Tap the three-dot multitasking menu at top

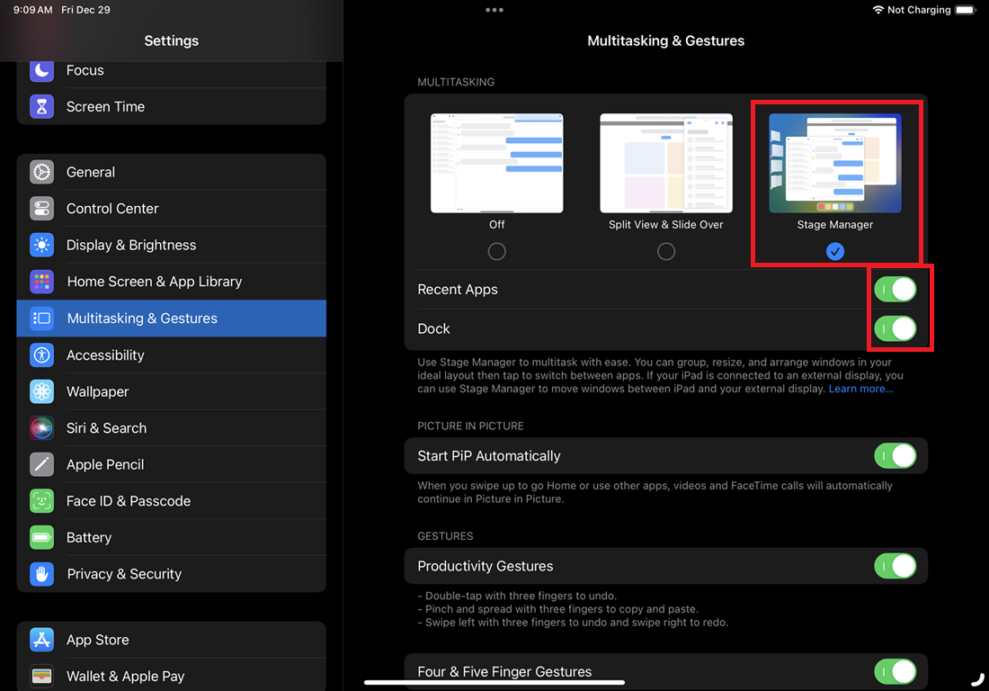494,10
